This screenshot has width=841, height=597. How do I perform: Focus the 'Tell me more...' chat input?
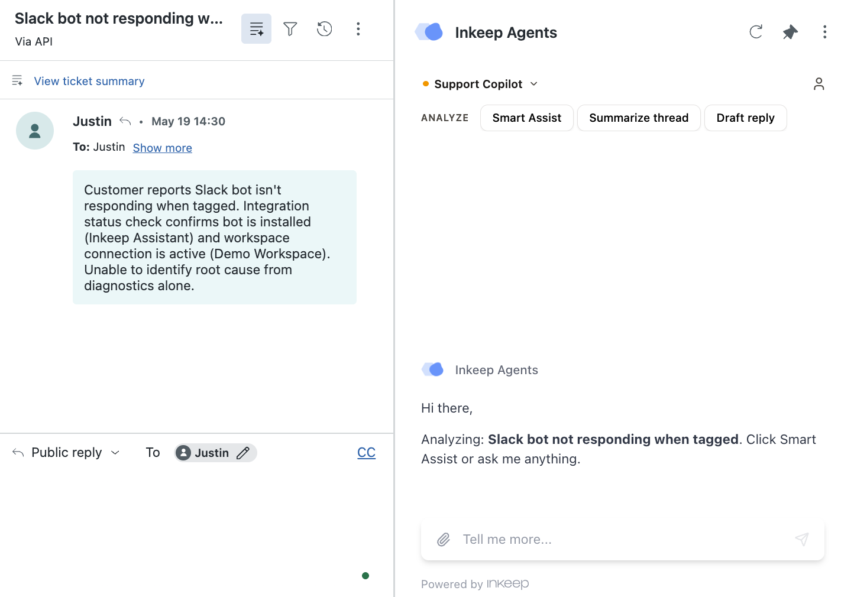pos(622,540)
